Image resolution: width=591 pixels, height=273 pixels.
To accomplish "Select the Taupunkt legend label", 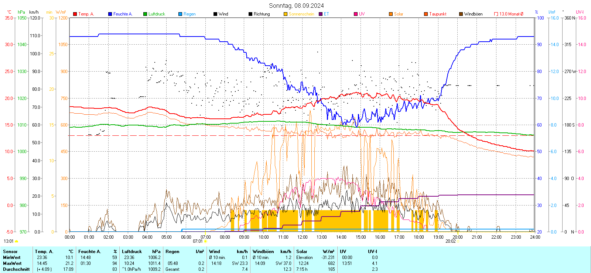I will pyautogui.click(x=438, y=14).
